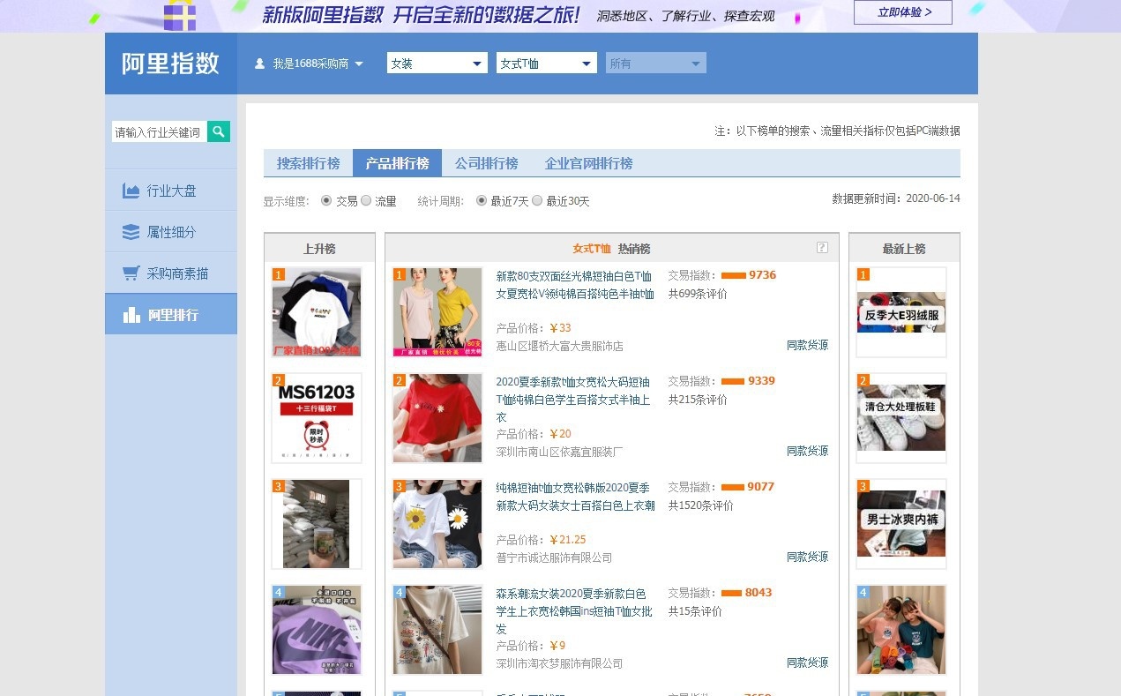Open 上升榜 rank 2 MS61203 thumbnail

tap(317, 418)
